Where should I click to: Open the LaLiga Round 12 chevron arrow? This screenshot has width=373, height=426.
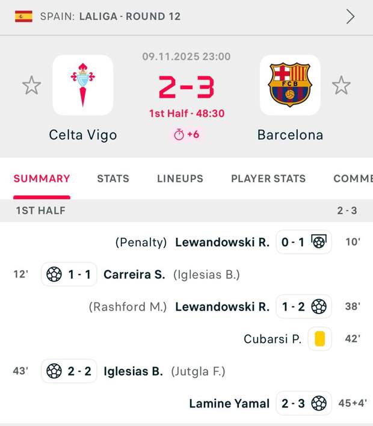click(350, 16)
